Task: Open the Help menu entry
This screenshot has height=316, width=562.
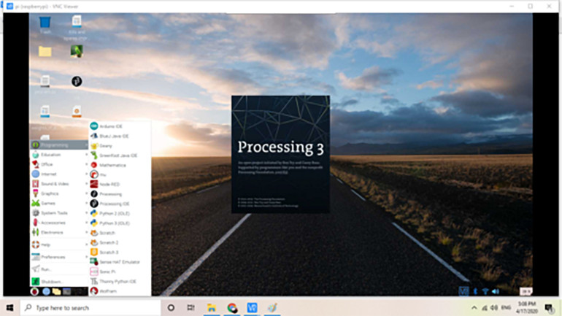Action: tap(59, 244)
